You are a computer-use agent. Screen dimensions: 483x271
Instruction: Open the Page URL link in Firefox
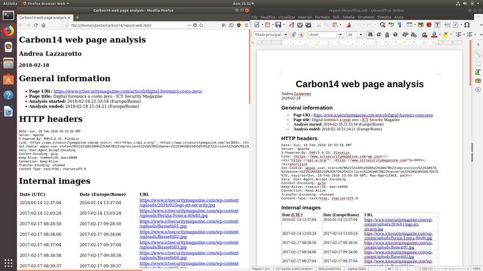(128, 91)
